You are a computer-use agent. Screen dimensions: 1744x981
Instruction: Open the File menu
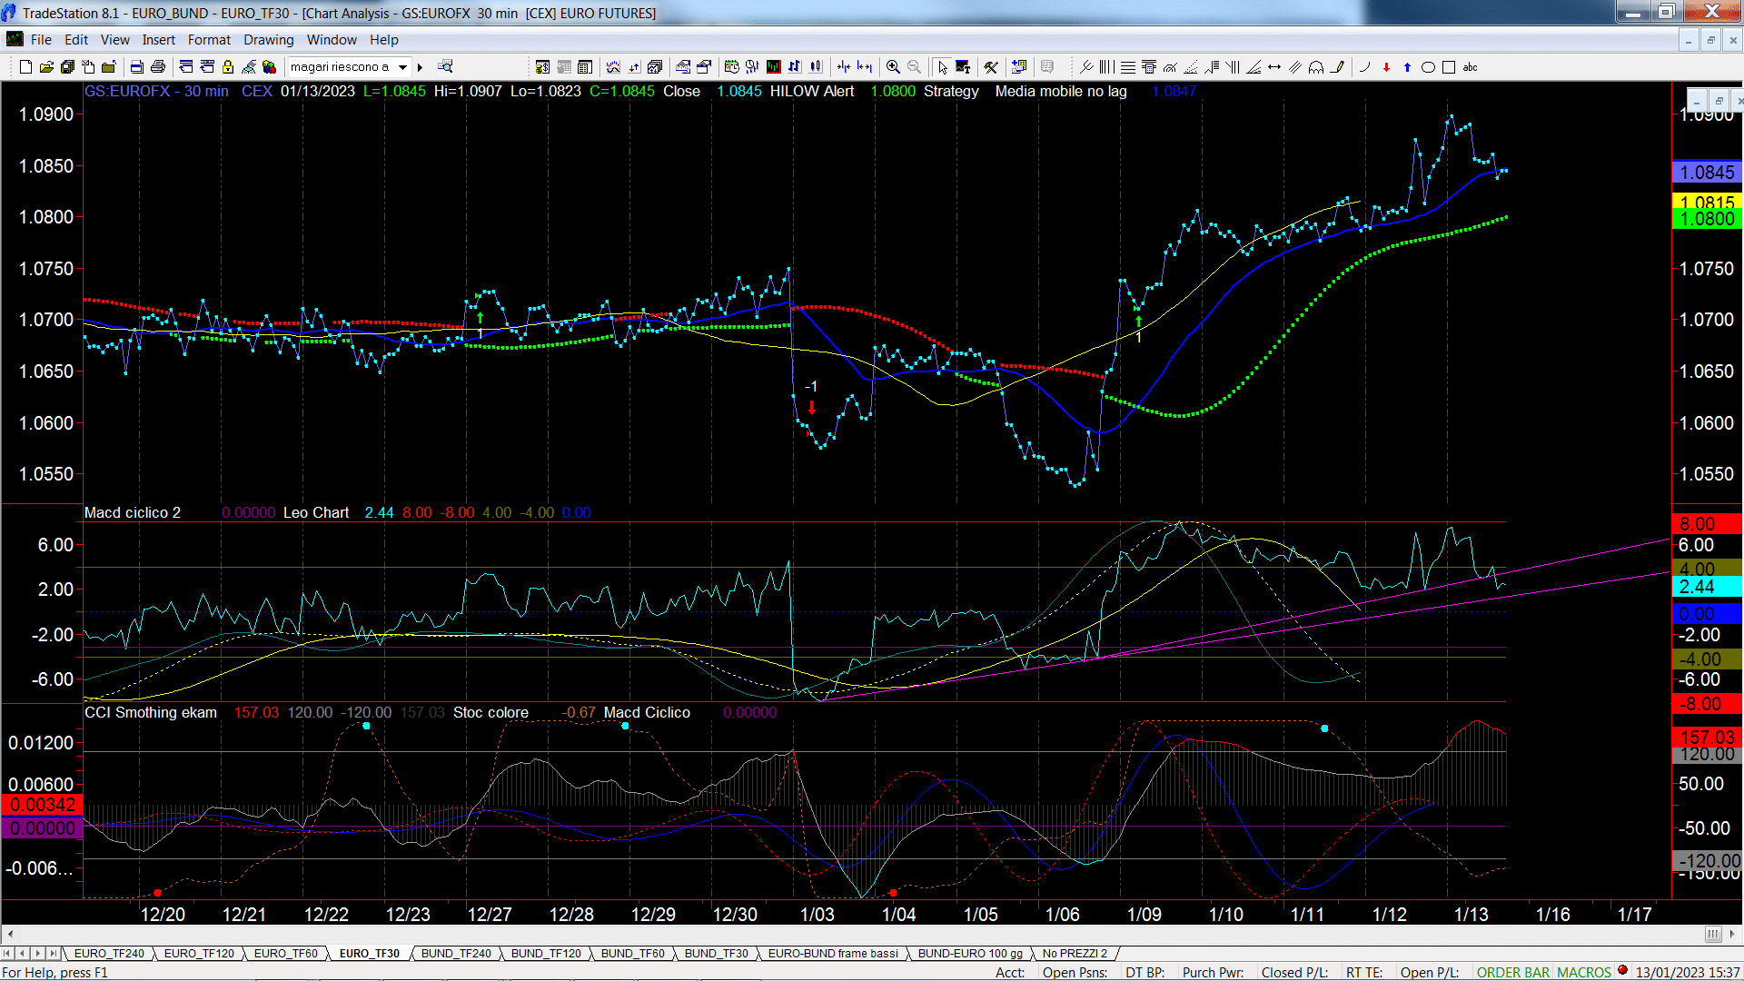[41, 40]
